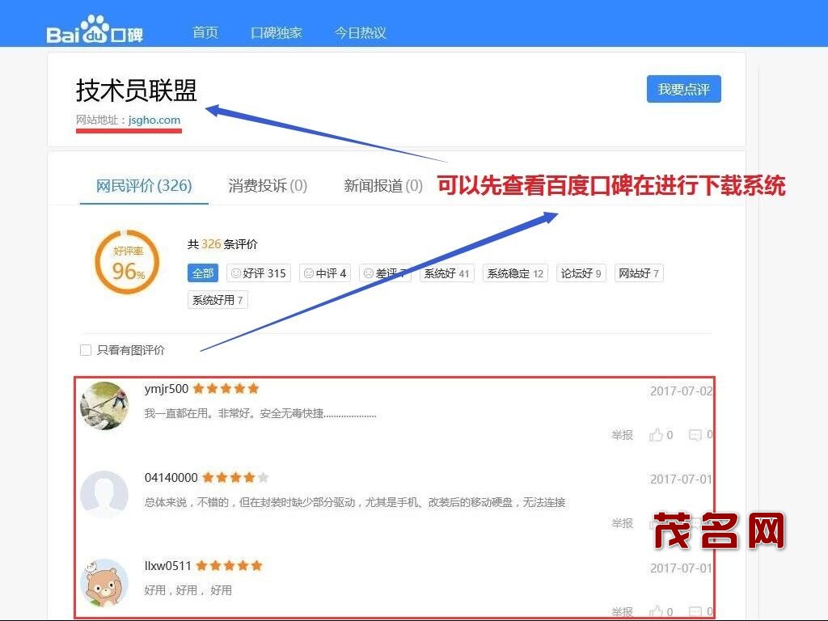The image size is (828, 621).
Task: Click the 2017-07-01 date on 04140000's review
Action: click(x=681, y=479)
